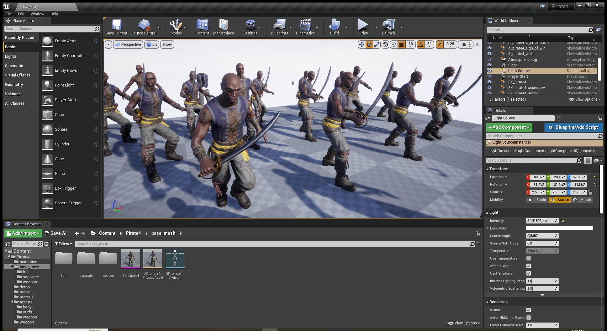Viewport: 607px width, 331px height.
Task: Open Content Browser View Options dropdown
Action: coord(464,323)
